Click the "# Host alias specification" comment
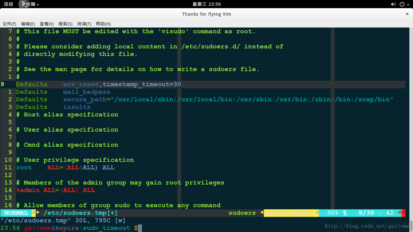Image resolution: width=413 pixels, height=232 pixels. (67, 115)
